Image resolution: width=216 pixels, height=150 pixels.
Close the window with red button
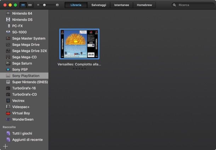coord(5,5)
